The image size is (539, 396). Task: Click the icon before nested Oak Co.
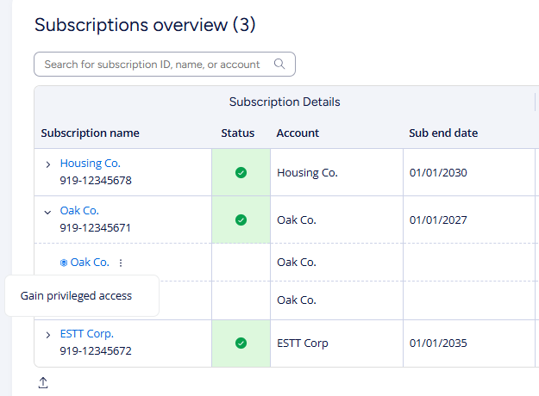[64, 263]
